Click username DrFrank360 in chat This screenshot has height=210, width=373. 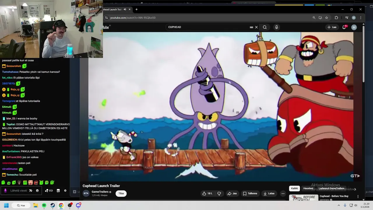pyautogui.click(x=14, y=157)
